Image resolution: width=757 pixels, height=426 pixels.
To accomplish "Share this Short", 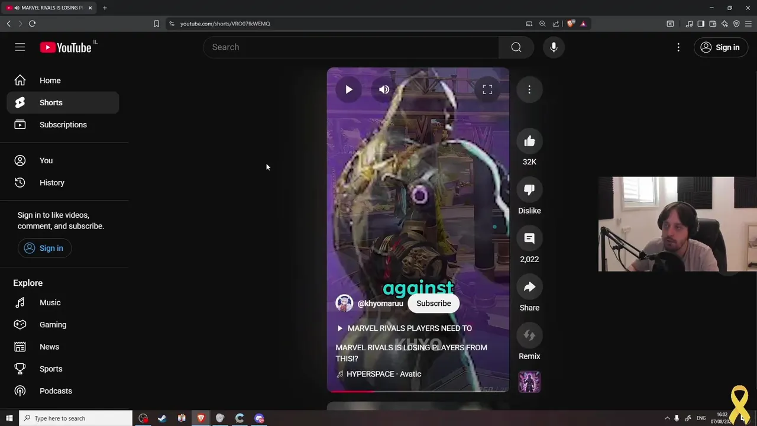I will (x=529, y=287).
